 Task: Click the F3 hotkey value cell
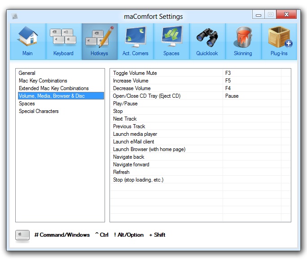click(252, 73)
